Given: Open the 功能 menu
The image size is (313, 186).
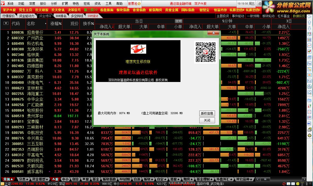Looking at the screenshot, I should pyautogui.click(x=21, y=4).
